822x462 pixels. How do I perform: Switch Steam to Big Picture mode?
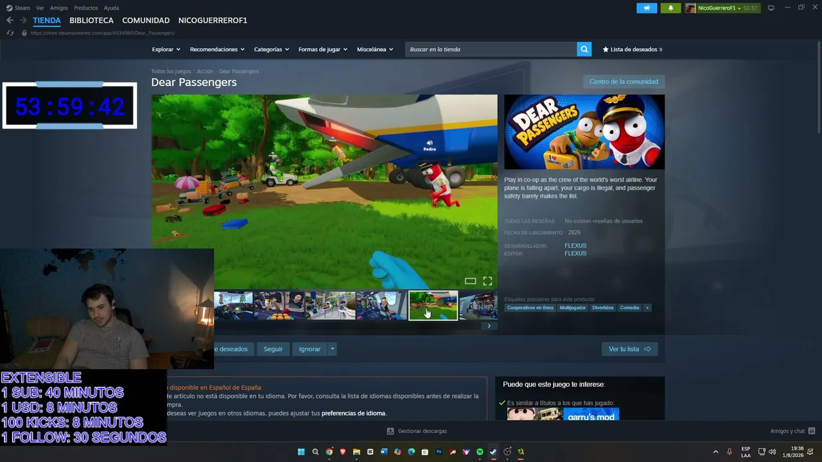(771, 8)
